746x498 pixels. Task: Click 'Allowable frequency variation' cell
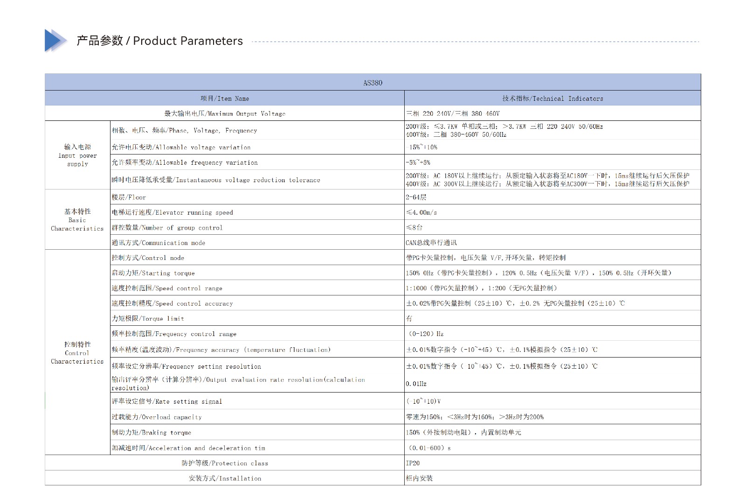[257, 162]
